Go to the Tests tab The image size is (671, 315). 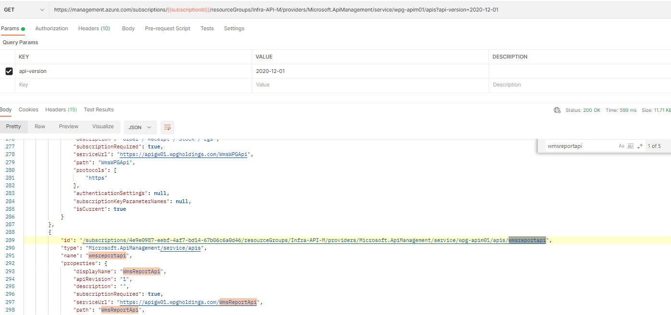tap(207, 28)
